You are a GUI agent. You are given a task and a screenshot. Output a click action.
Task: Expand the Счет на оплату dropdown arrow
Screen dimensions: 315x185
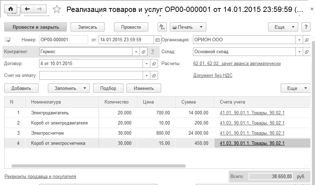[x=146, y=76]
